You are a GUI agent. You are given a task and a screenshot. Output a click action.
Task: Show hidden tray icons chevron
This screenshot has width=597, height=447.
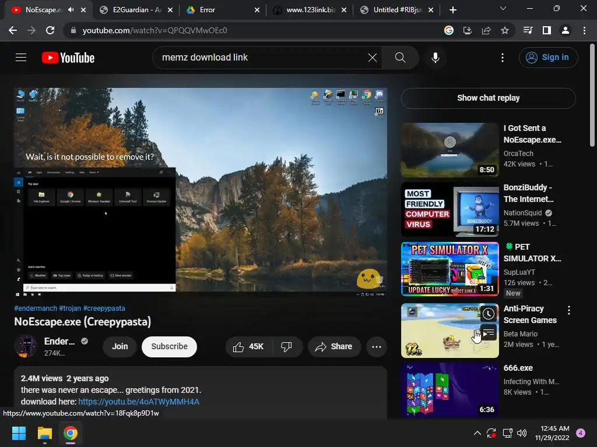pyautogui.click(x=477, y=433)
